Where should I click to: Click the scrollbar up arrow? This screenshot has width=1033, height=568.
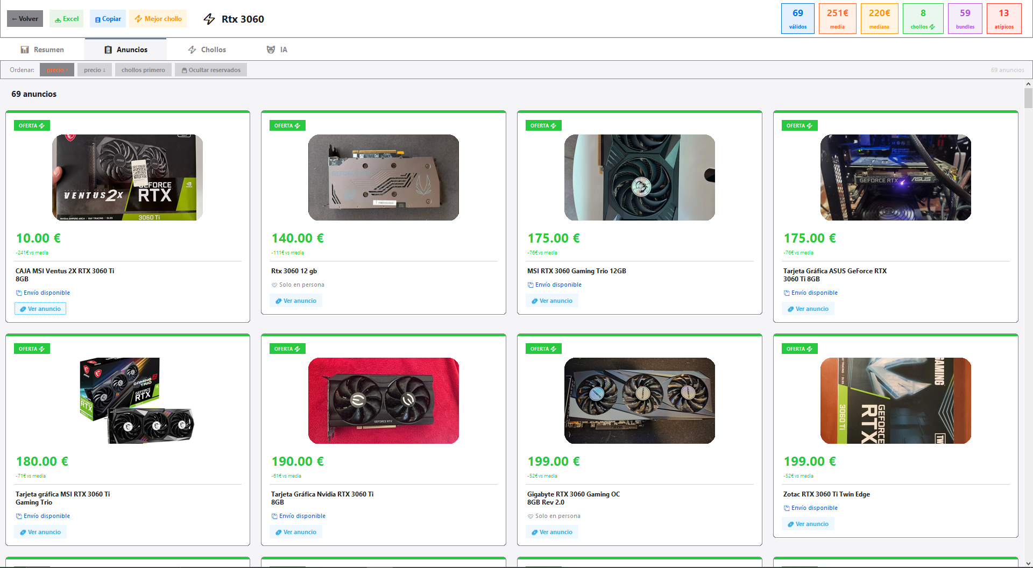pyautogui.click(x=1028, y=84)
